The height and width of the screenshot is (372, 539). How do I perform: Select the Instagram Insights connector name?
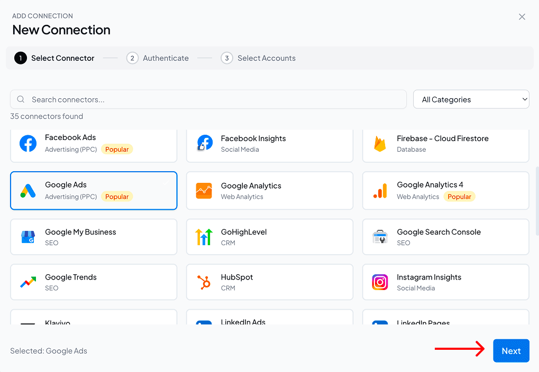click(x=429, y=277)
